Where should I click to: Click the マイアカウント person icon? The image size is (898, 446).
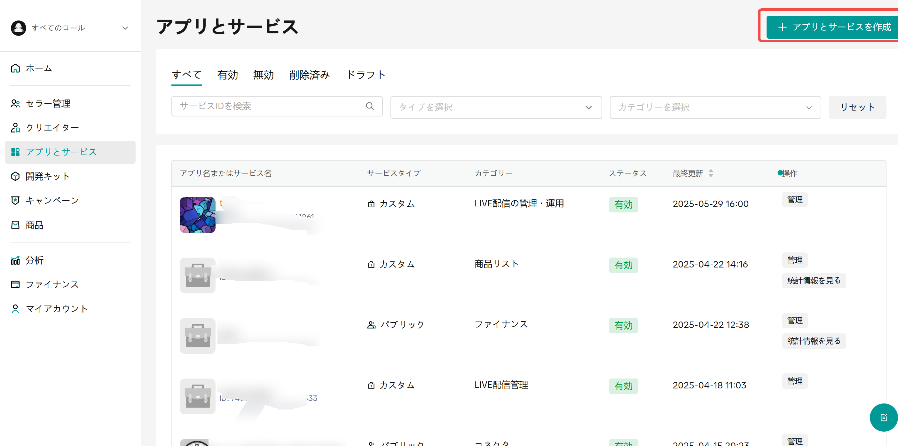pos(15,309)
